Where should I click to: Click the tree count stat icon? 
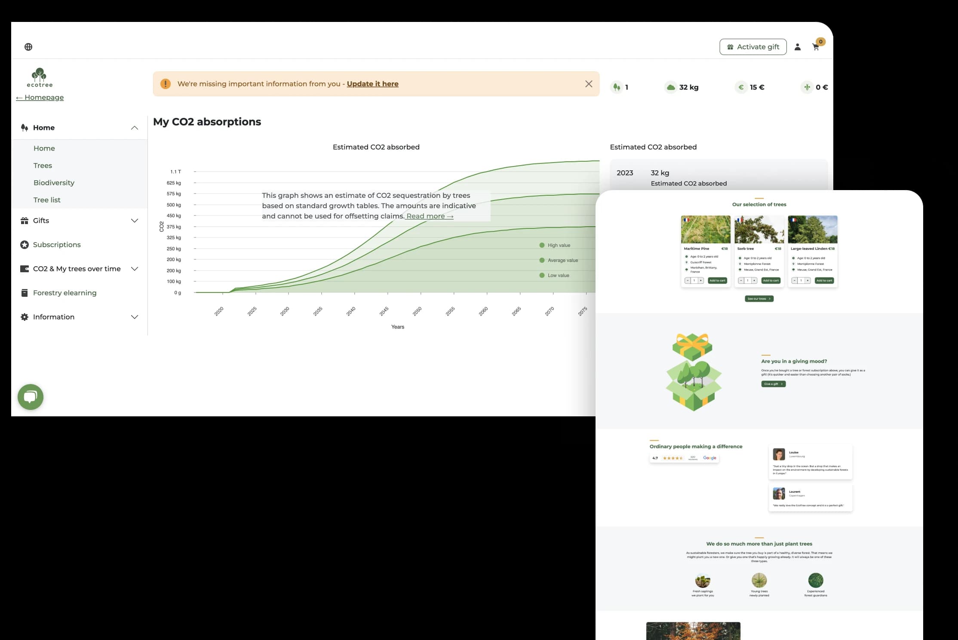(617, 87)
